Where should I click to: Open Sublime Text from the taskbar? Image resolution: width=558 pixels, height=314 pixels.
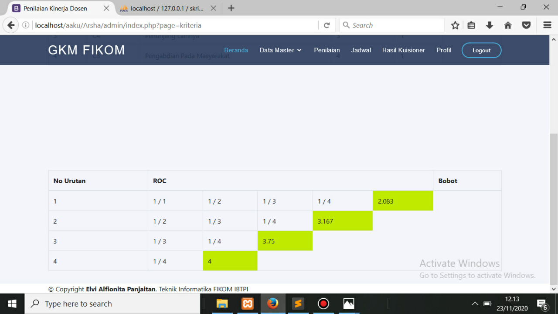pyautogui.click(x=298, y=304)
